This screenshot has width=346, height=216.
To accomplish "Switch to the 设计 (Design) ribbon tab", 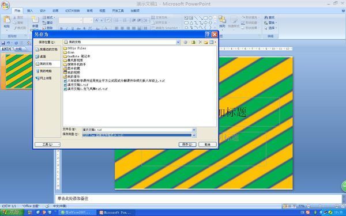I will click(x=43, y=10).
